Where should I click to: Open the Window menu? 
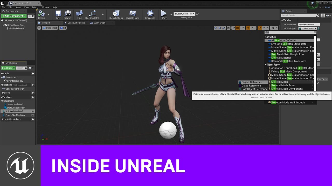pos(45,7)
